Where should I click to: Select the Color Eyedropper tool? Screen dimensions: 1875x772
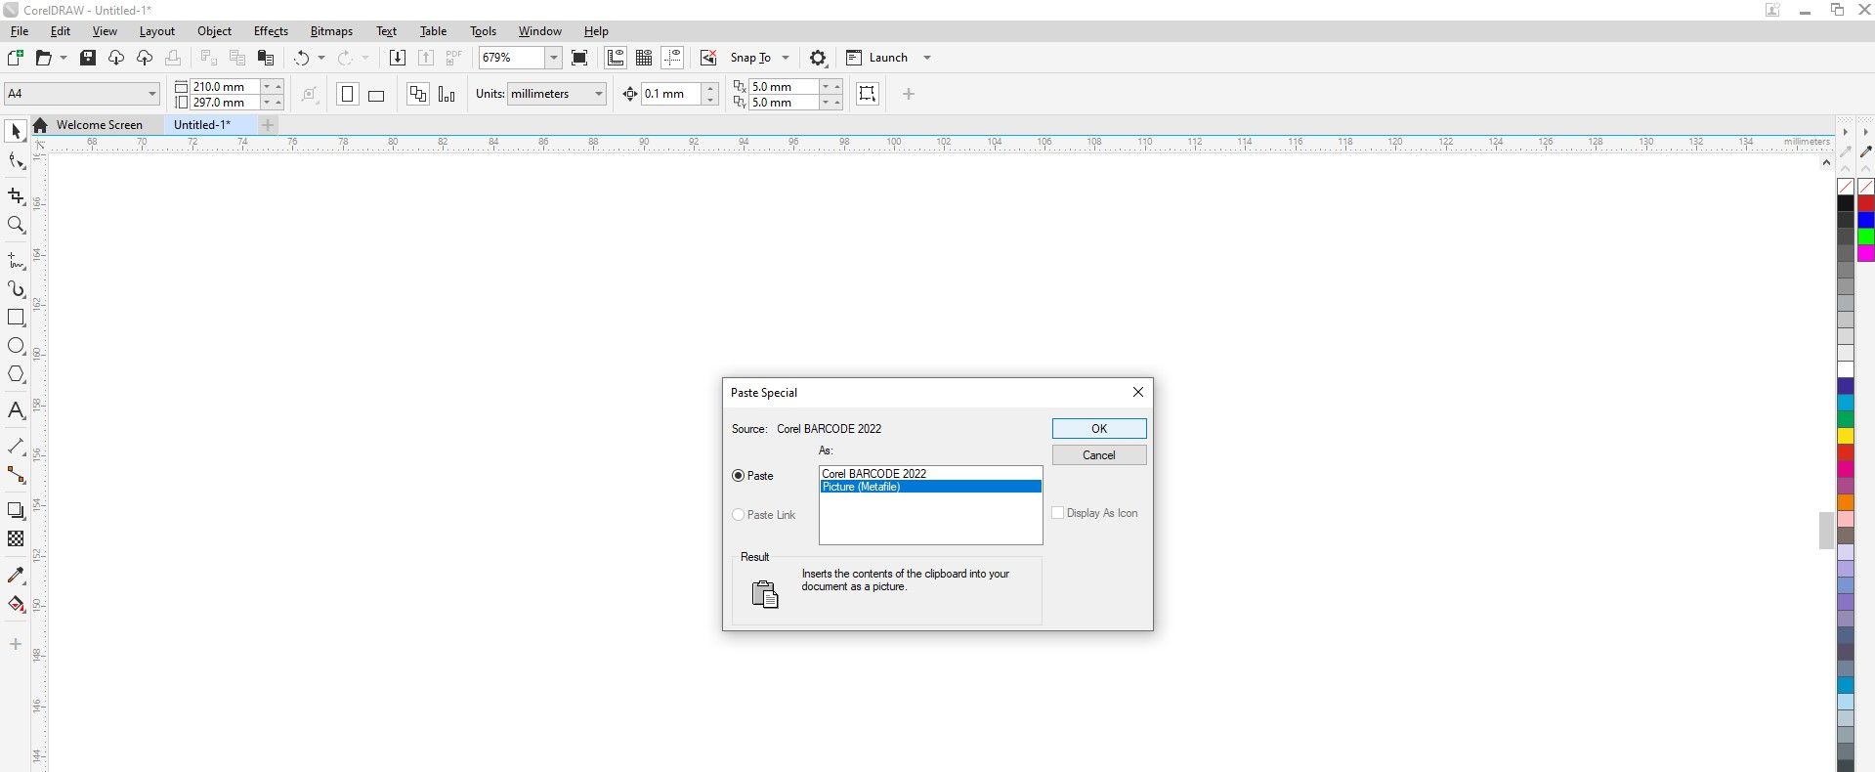(x=16, y=576)
